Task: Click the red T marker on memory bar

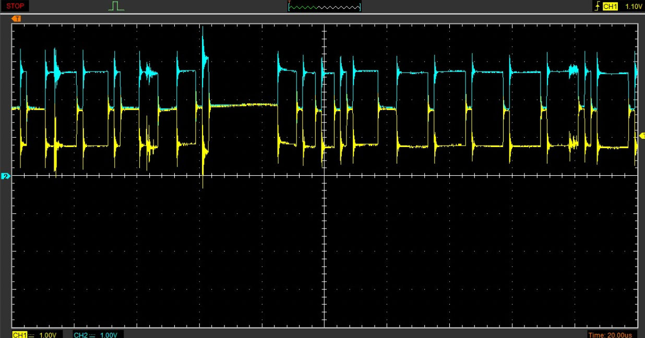Action: [x=289, y=4]
